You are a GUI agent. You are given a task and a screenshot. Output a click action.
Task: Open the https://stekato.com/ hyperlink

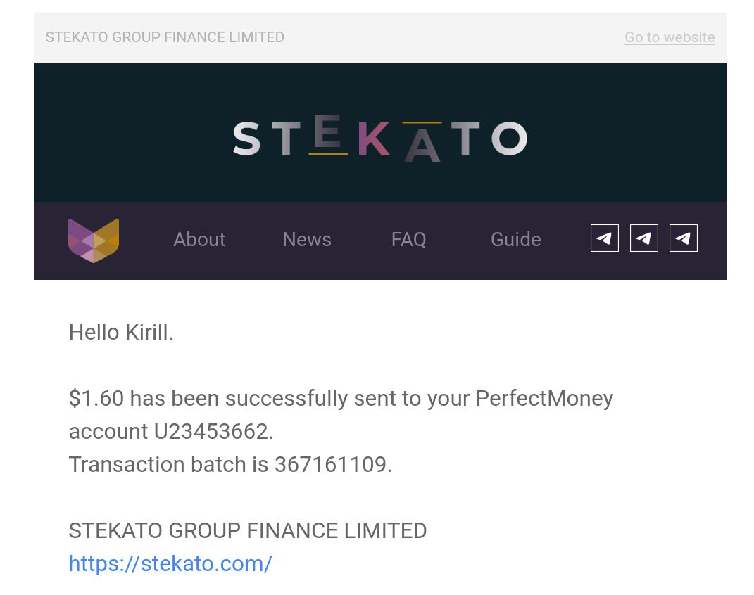[x=170, y=564]
